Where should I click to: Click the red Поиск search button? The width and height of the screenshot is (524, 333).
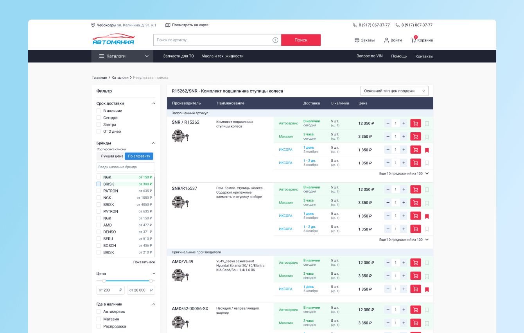301,40
